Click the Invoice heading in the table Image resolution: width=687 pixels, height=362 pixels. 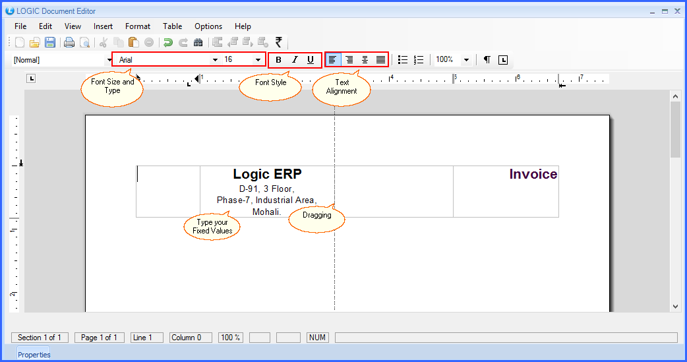533,174
